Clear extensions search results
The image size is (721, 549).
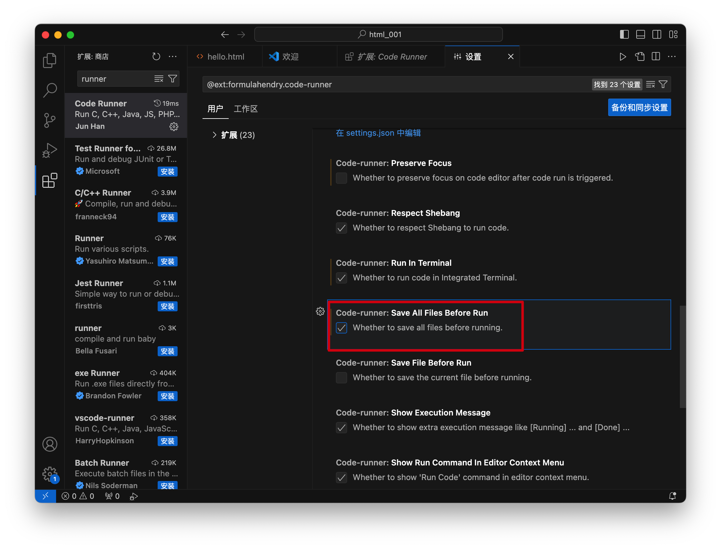pyautogui.click(x=159, y=79)
